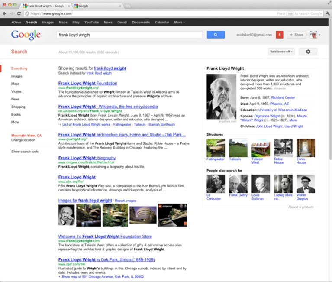Open Play in the top black bar
The image size is (332, 282).
click(x=76, y=22)
